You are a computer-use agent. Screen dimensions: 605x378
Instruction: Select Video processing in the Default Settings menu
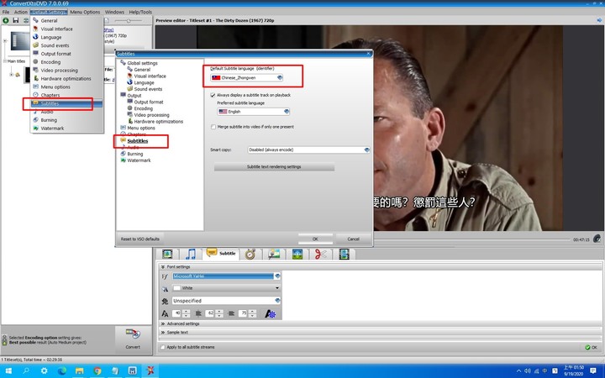click(59, 71)
